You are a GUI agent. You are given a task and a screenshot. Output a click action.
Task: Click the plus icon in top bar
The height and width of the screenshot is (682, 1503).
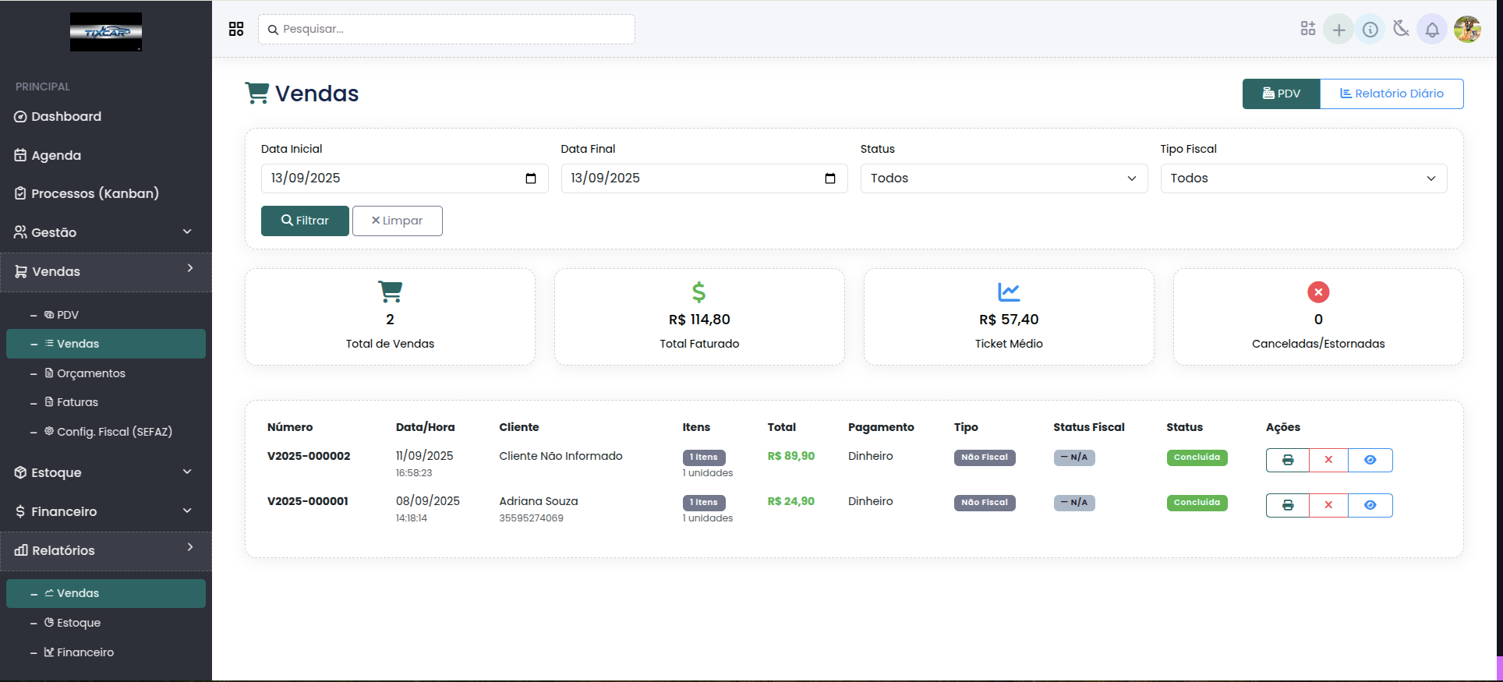point(1339,30)
